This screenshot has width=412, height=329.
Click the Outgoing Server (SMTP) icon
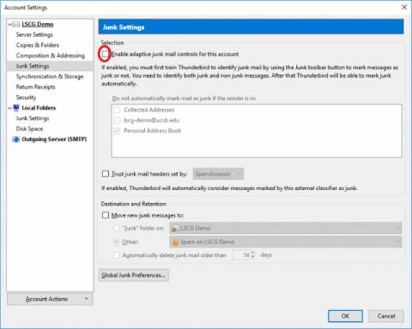pyautogui.click(x=17, y=139)
